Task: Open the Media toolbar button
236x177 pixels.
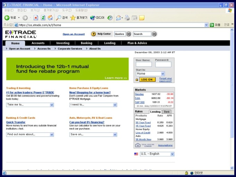Action: pos(97,18)
